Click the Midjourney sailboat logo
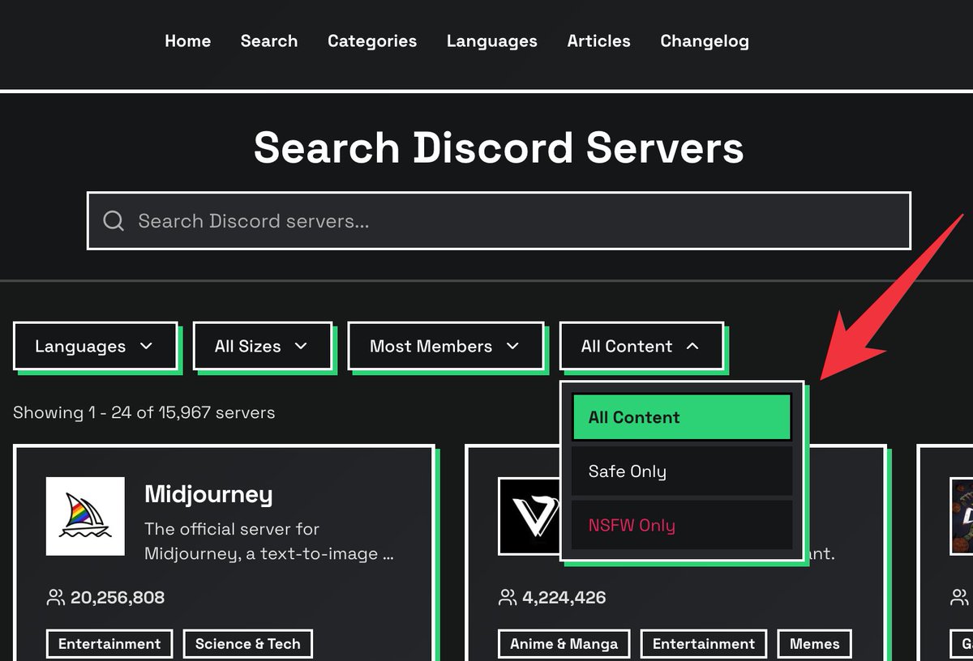Viewport: 973px width, 661px height. 85,516
